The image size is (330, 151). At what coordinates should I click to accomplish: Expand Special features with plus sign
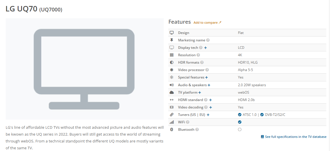pos(206,78)
